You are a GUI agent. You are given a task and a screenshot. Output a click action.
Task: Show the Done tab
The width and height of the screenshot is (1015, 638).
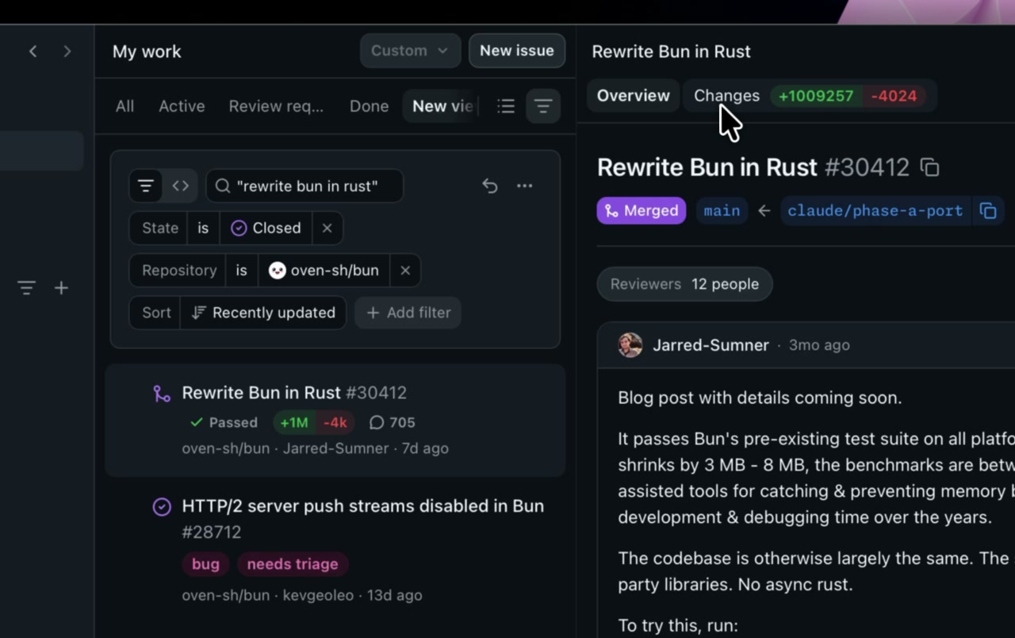(x=370, y=106)
